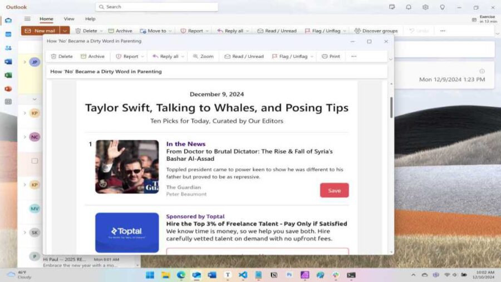
Task: Check the message selection checkbox in mail list
Action: tap(35, 161)
